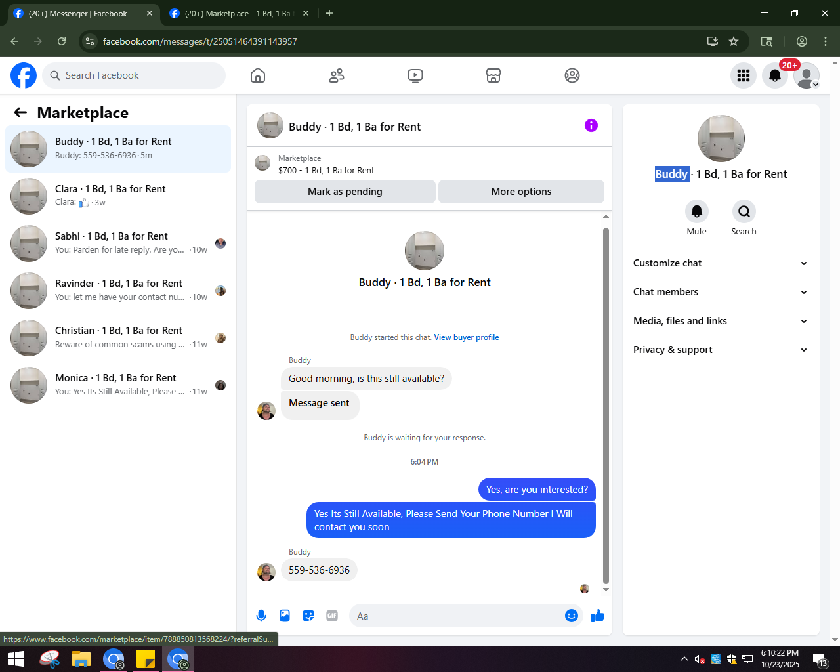Viewport: 840px width, 672px height.
Task: Click the Aa message input field
Action: tap(457, 616)
